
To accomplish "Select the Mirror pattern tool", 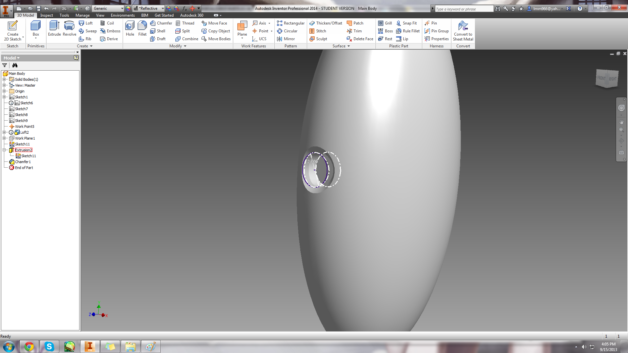I will (x=287, y=39).
